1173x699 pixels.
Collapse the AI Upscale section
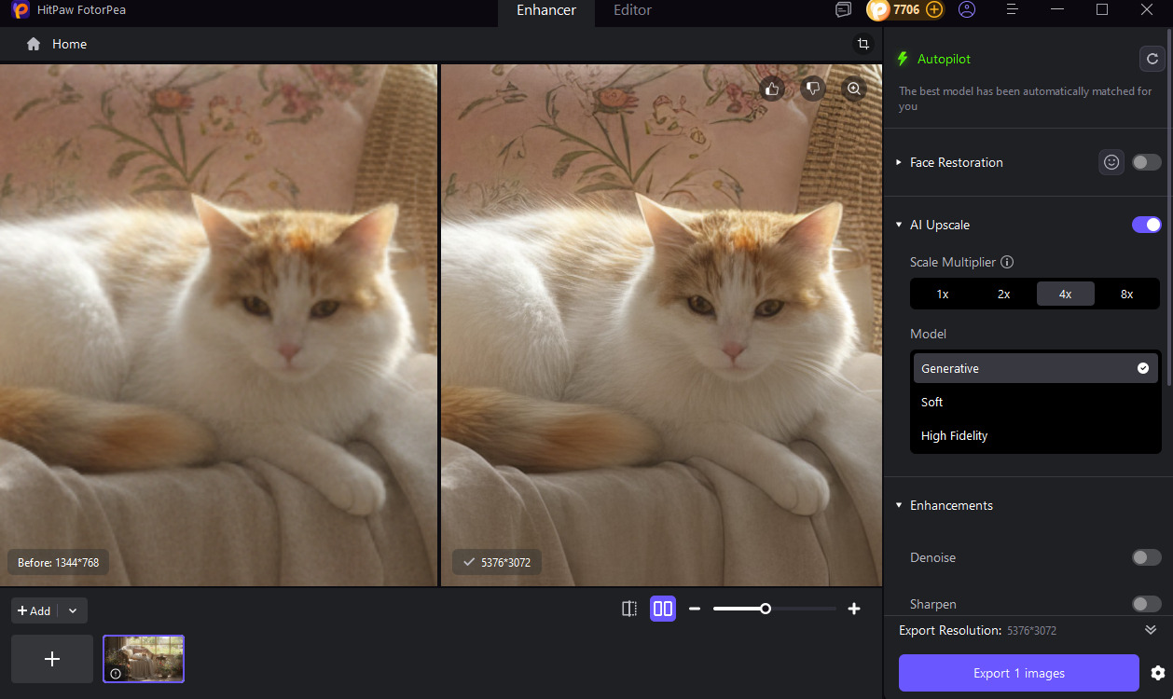click(898, 225)
